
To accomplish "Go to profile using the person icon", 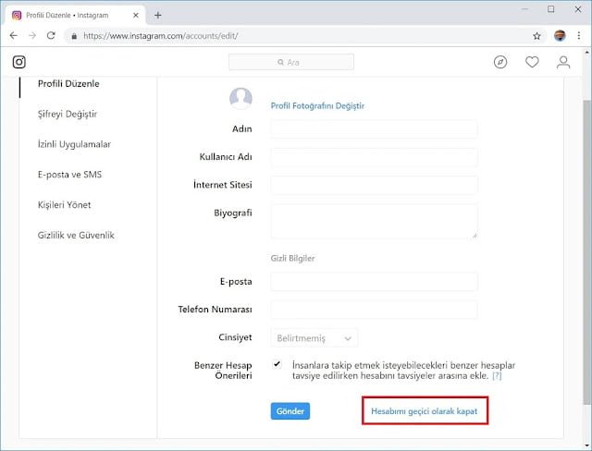I will [x=563, y=62].
